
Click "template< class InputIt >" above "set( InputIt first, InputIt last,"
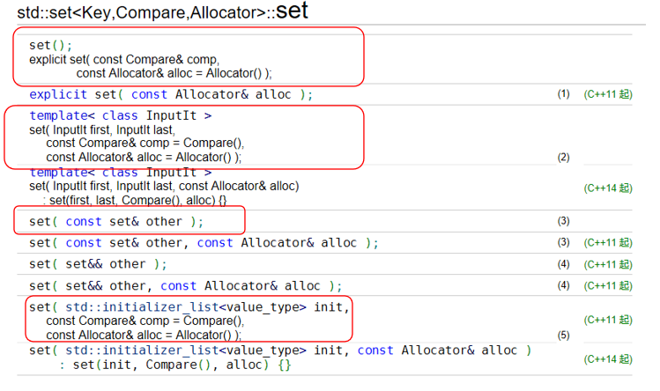(x=121, y=115)
